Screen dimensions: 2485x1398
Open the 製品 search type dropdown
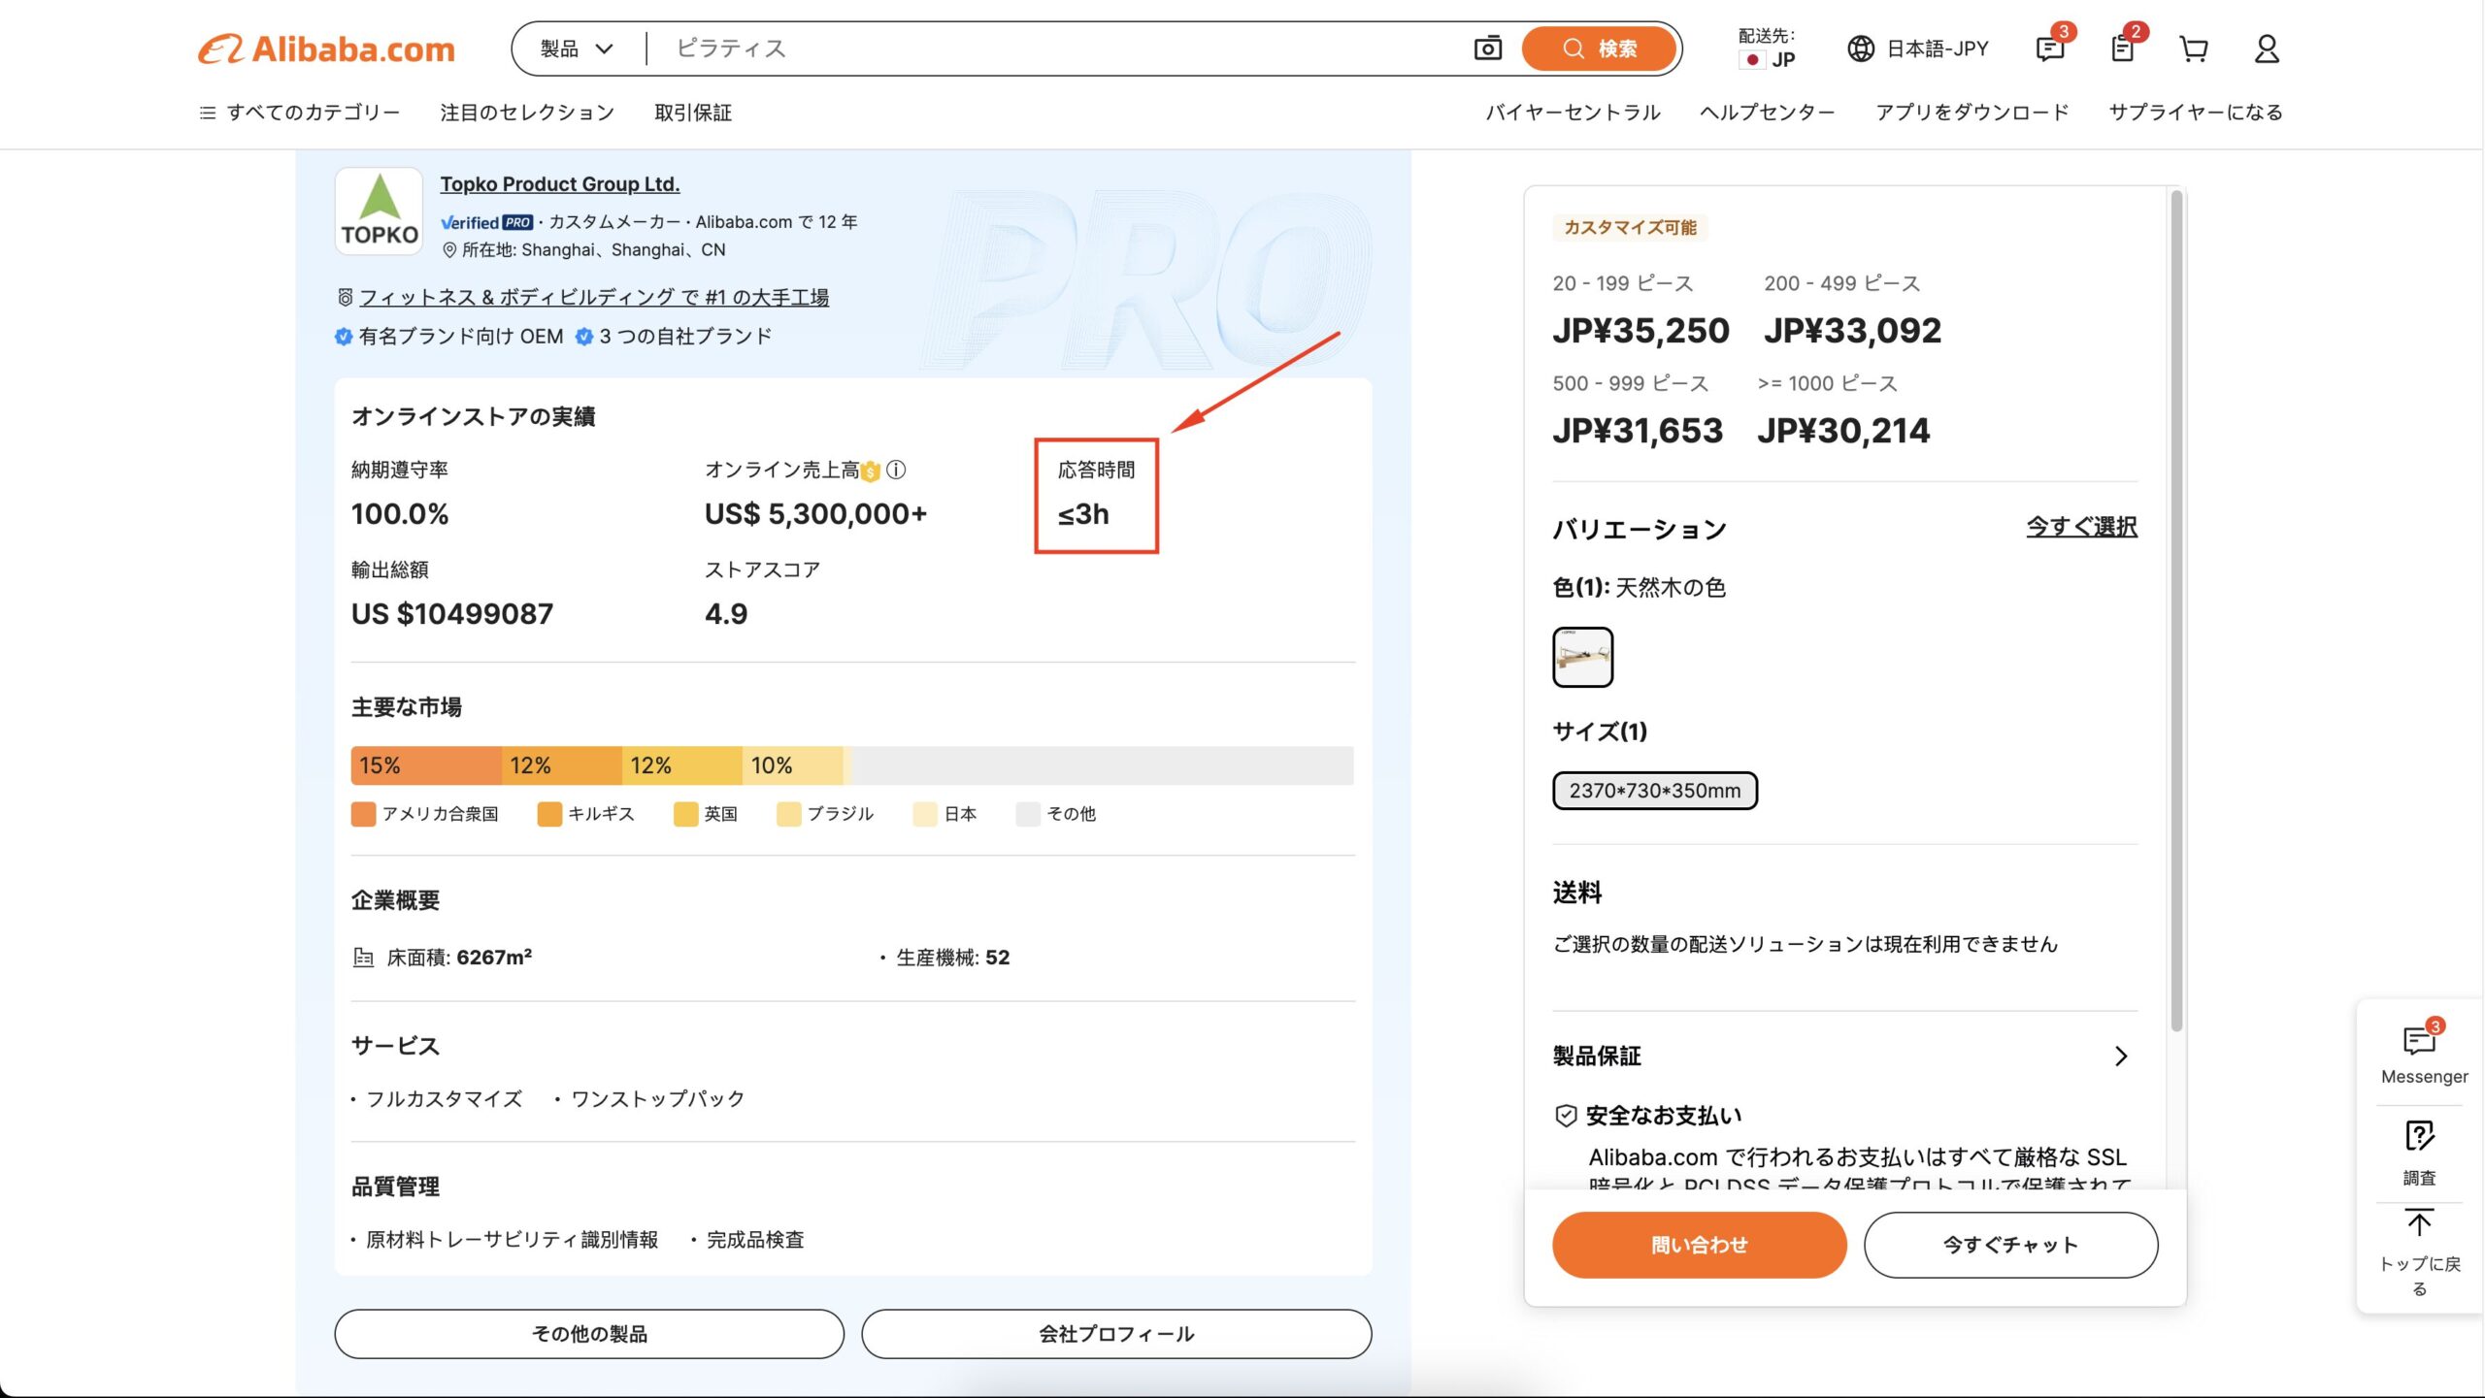577,49
